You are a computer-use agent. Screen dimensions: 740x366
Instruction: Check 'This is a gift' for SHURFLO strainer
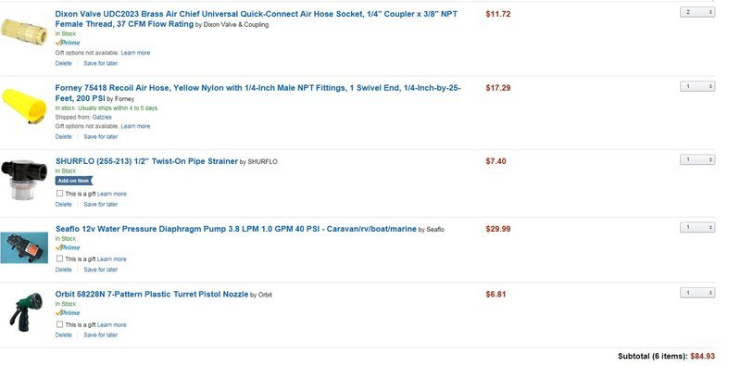(x=59, y=193)
